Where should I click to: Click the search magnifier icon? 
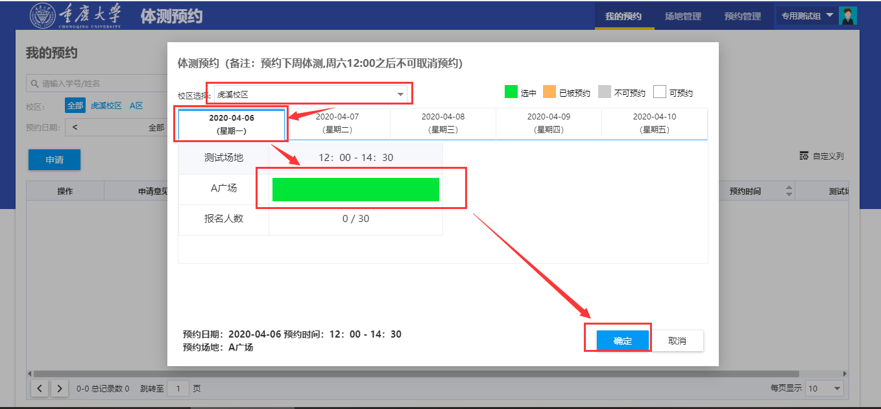pos(34,84)
